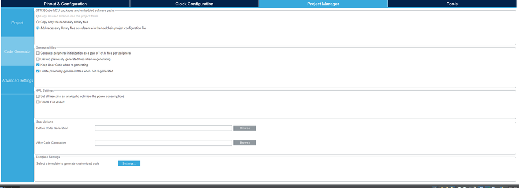This screenshot has width=519, height=188.
Task: Open the Clock Configuration tab
Action: (x=194, y=4)
